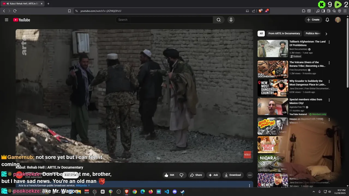
Task: Bookmark this page in address bar
Action: click(x=69, y=11)
